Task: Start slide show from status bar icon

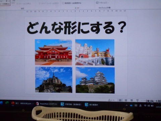Action: click(138, 100)
